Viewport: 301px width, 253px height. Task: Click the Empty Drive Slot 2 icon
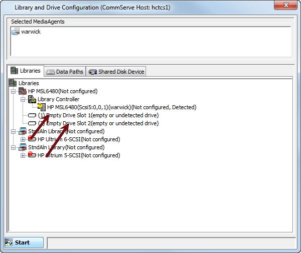(32, 123)
